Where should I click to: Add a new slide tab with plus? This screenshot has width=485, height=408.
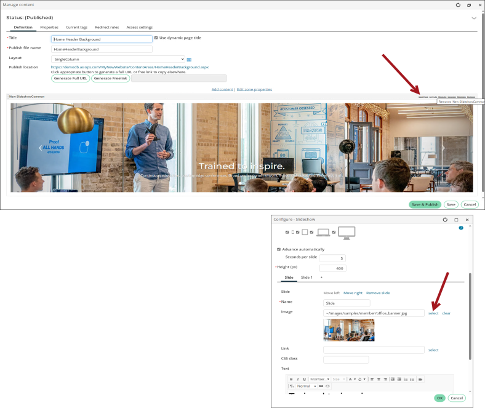[x=321, y=277]
